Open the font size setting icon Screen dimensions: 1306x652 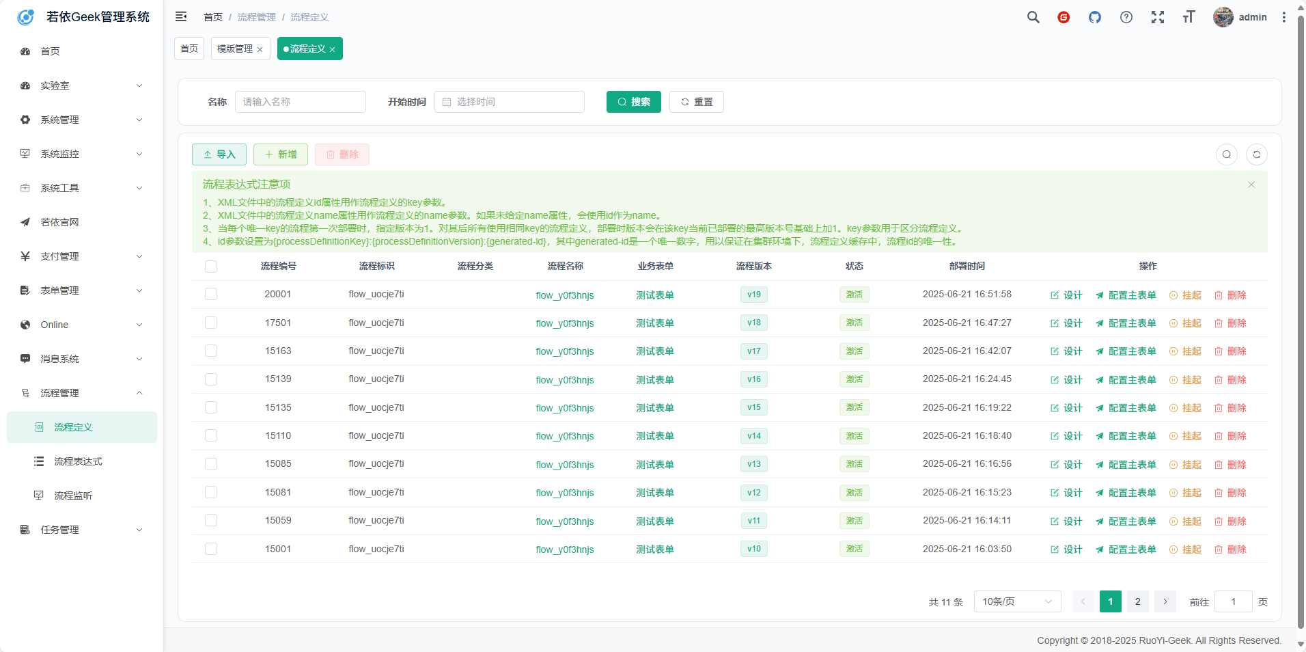tap(1189, 17)
